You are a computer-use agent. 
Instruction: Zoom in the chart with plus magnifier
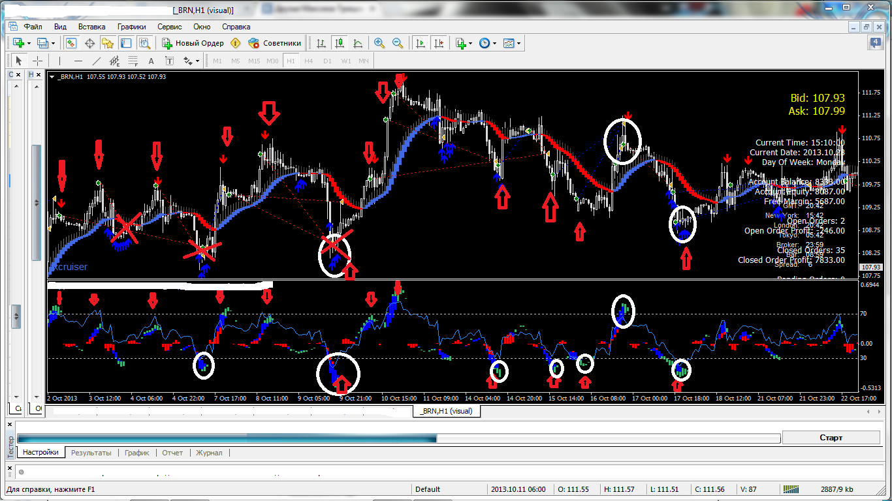[x=379, y=43]
